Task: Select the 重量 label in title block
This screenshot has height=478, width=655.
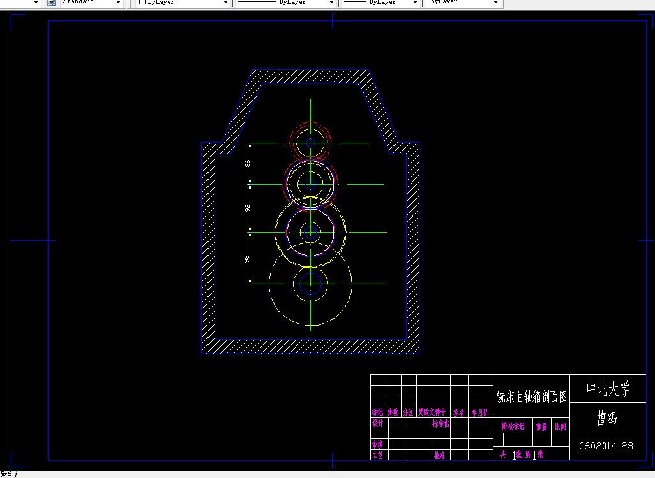Action: pyautogui.click(x=541, y=426)
